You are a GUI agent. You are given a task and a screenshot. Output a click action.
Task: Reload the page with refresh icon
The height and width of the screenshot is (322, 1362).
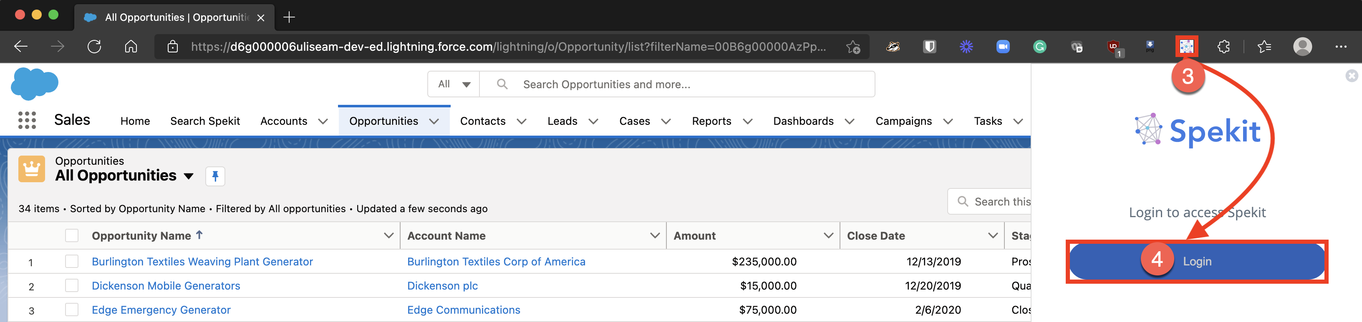[x=94, y=46]
